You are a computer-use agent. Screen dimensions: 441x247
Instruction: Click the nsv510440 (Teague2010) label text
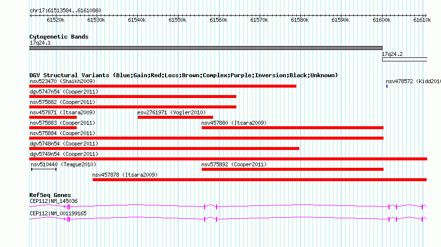[x=63, y=164]
